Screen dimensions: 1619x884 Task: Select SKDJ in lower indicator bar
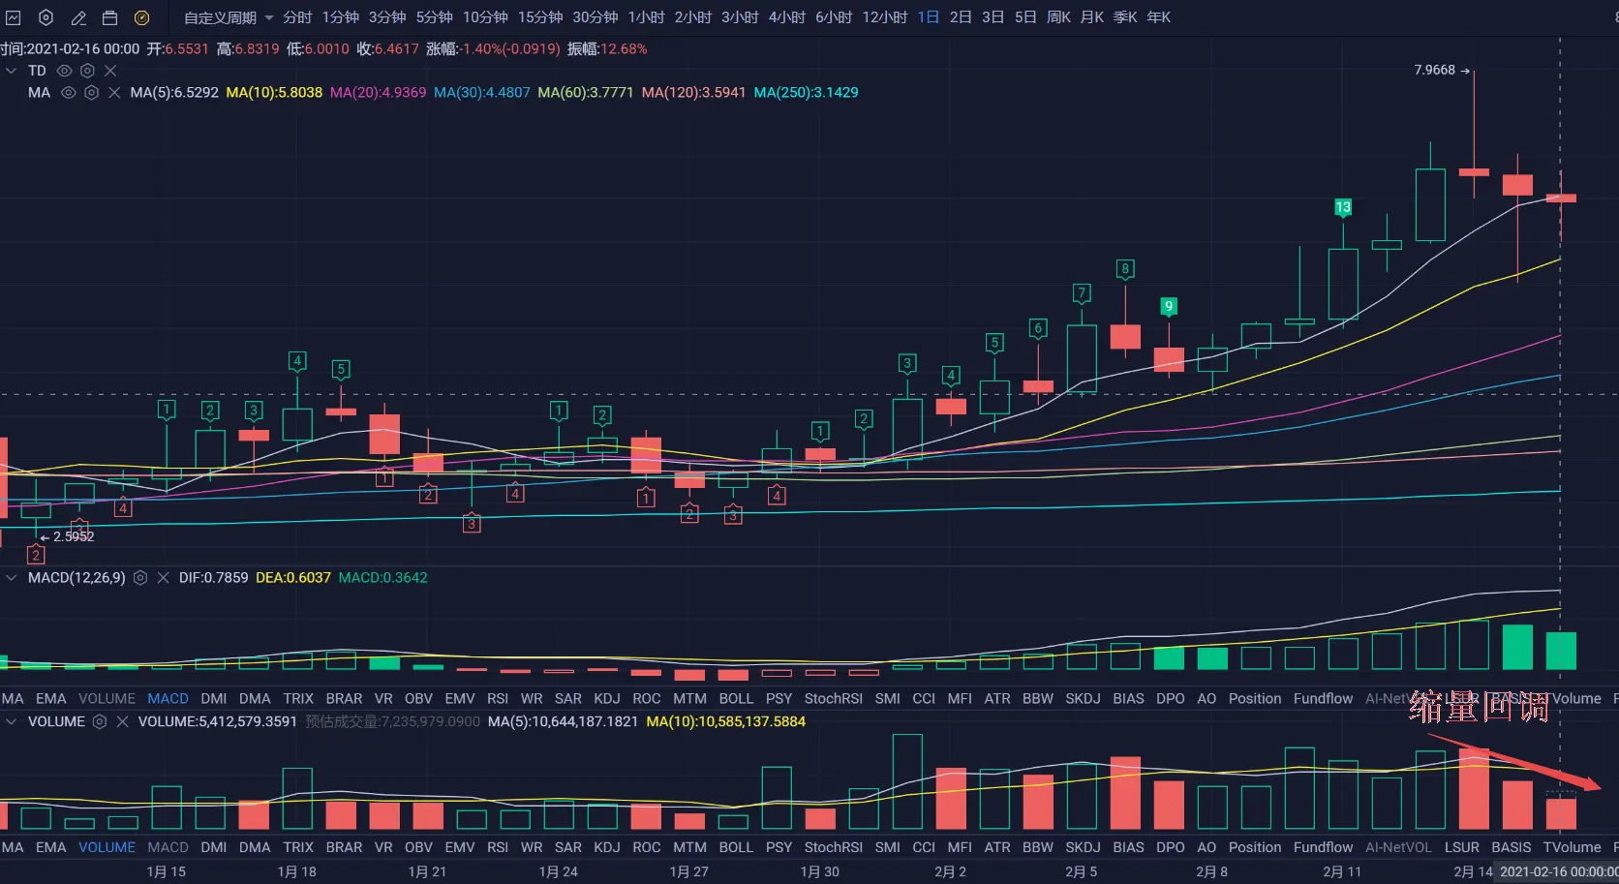click(x=1083, y=847)
